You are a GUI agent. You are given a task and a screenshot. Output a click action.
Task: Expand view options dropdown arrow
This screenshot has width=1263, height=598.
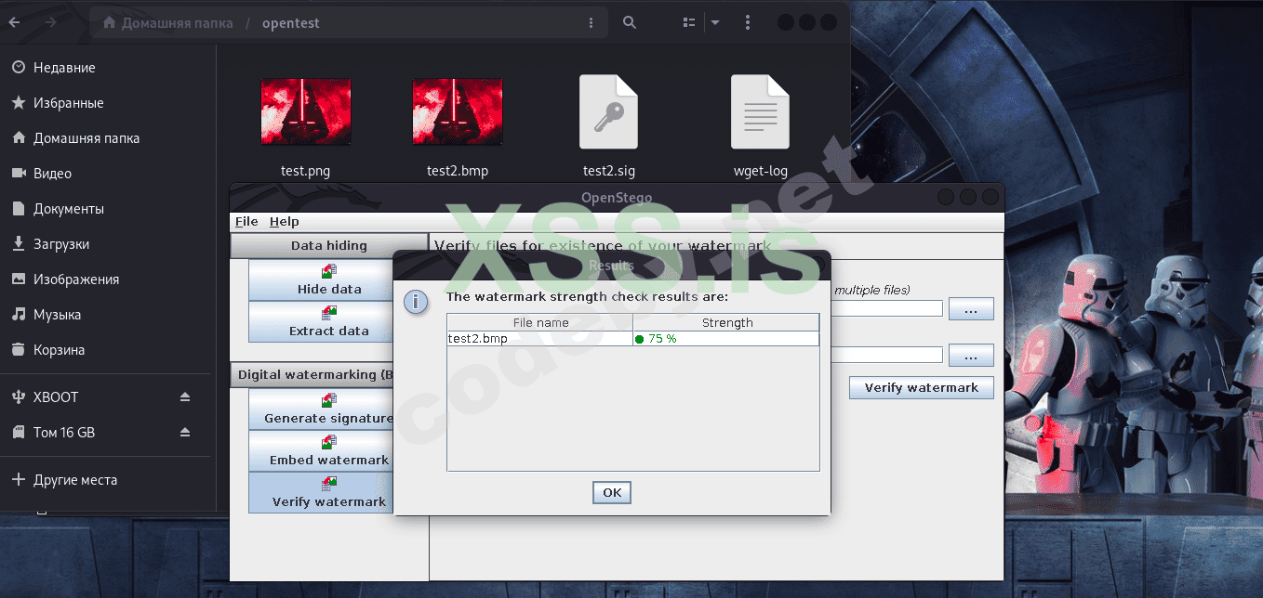(715, 22)
